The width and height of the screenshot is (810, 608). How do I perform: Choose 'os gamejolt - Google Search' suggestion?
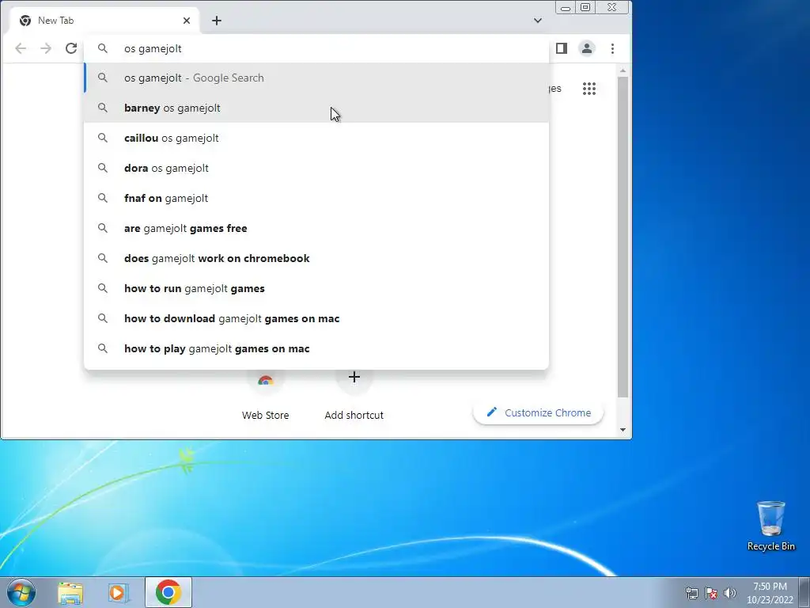pyautogui.click(x=316, y=78)
